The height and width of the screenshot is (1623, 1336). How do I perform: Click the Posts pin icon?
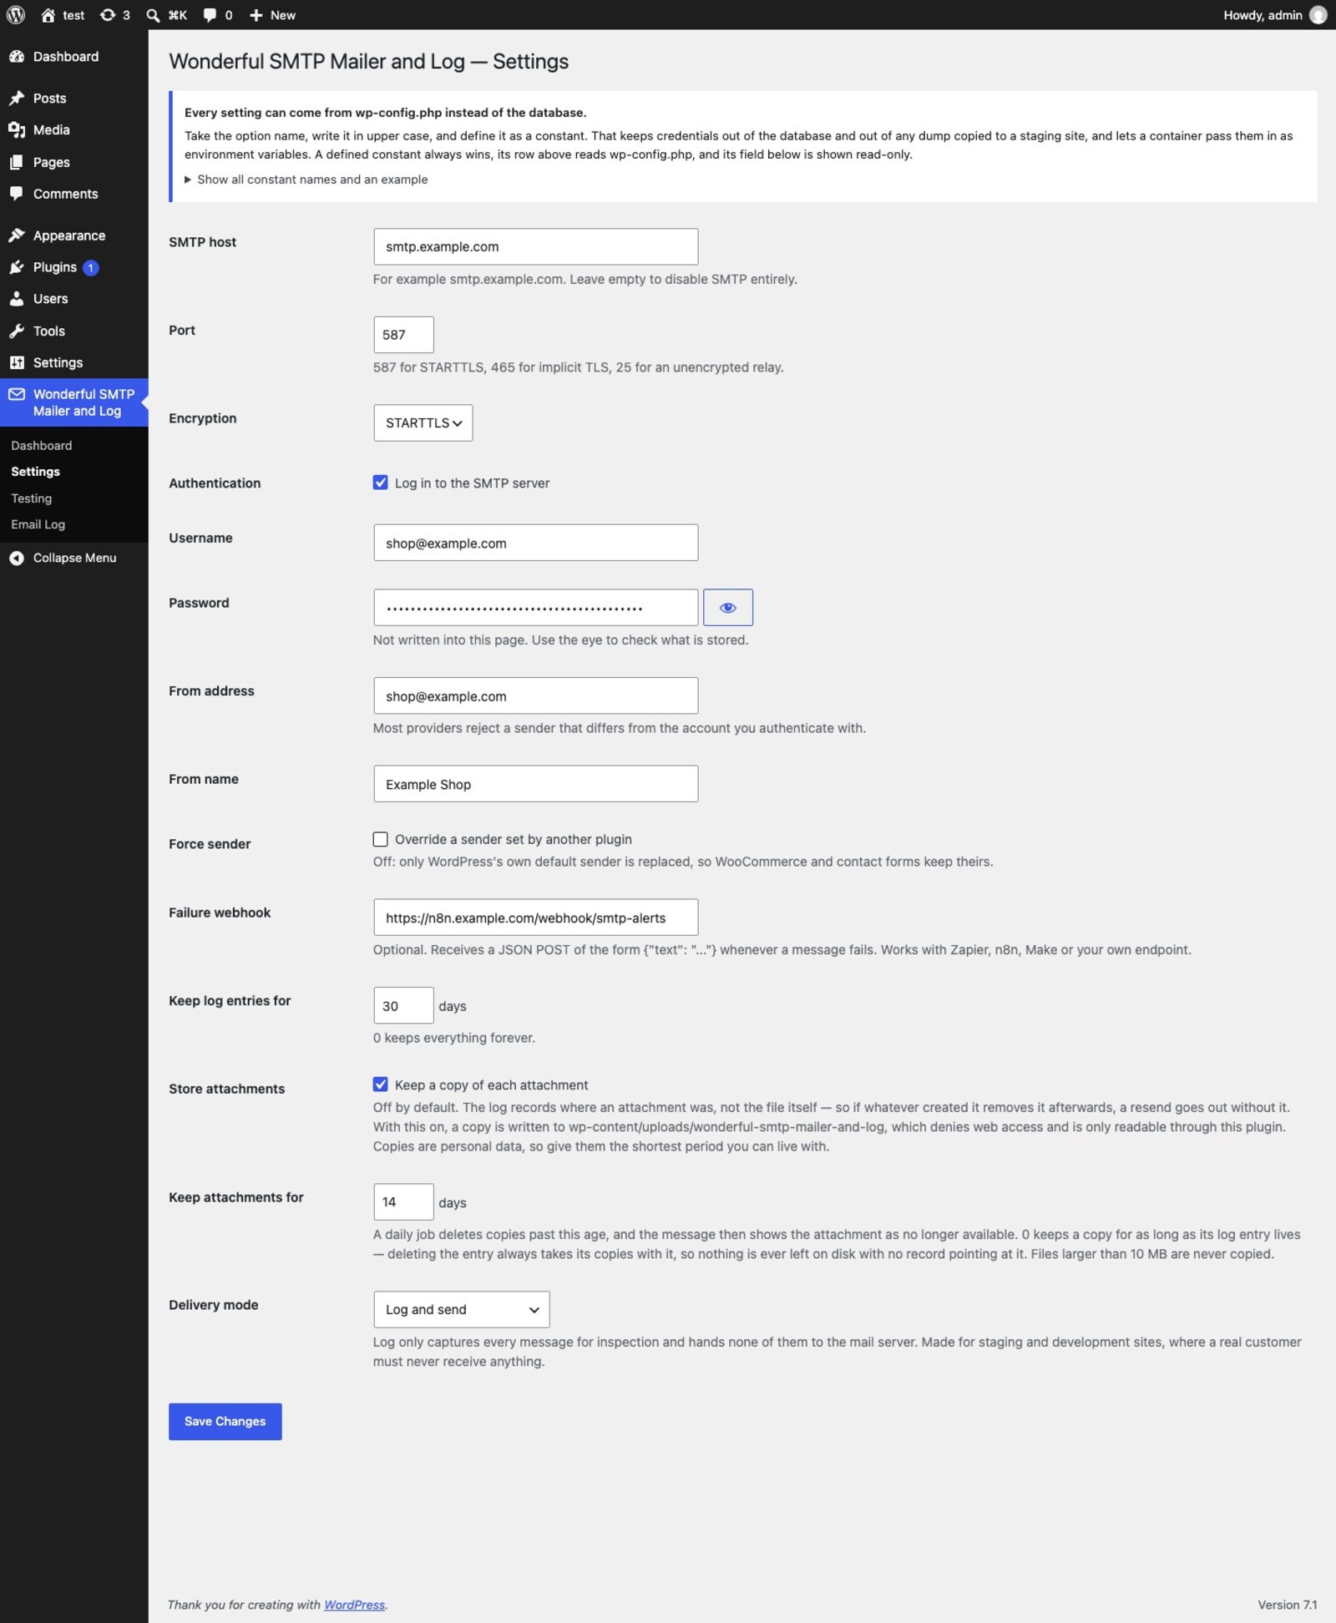click(17, 99)
